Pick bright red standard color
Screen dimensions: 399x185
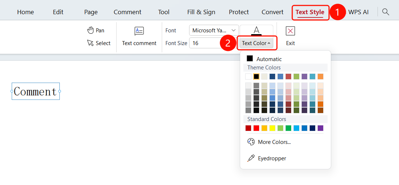(x=256, y=128)
